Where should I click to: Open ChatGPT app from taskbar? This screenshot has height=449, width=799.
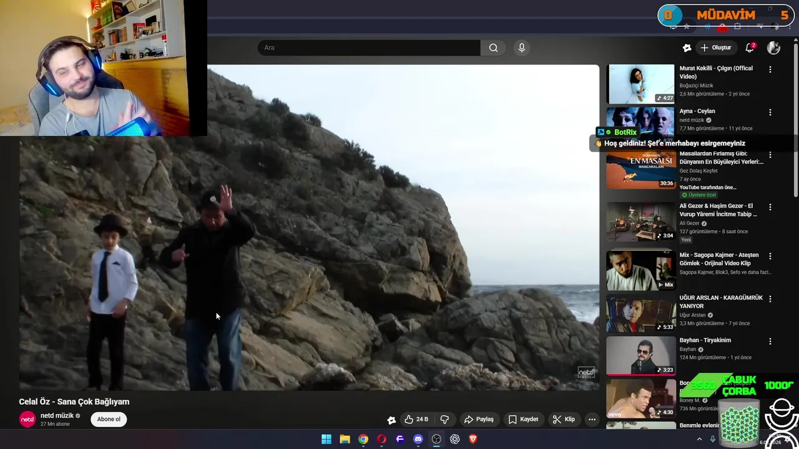(454, 439)
